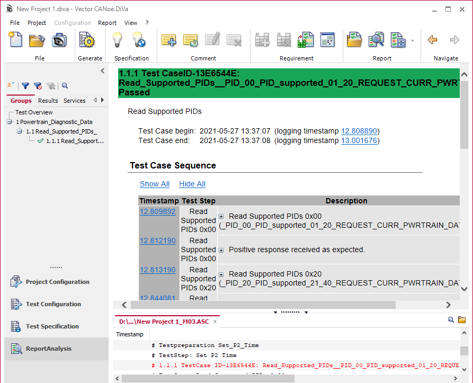This screenshot has width=473, height=383.
Task: Click the edit comment pencil icon
Action: 212,39
